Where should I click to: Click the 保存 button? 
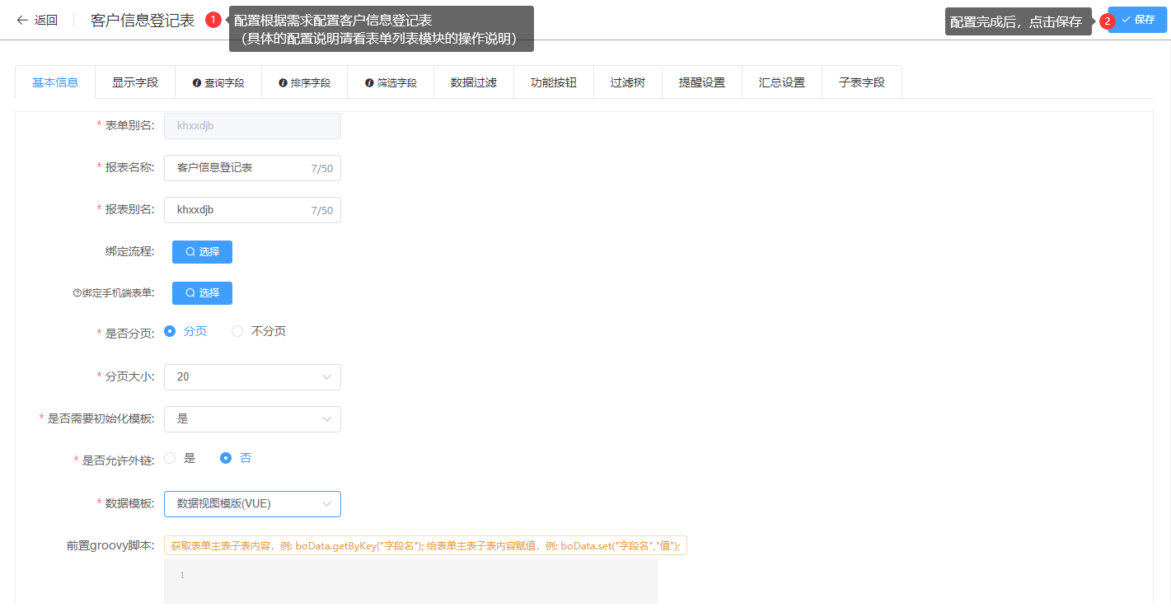1138,20
